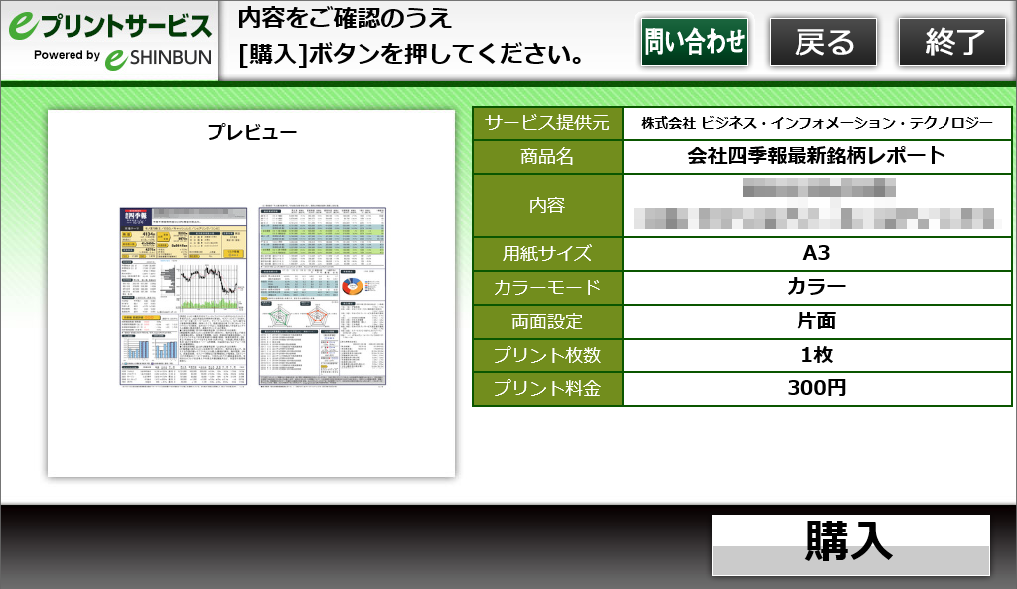1017x589 pixels.
Task: Exit using the 終了 button
Action: (952, 42)
